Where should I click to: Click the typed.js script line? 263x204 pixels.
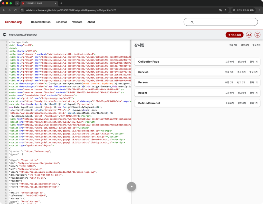click(x=52, y=122)
